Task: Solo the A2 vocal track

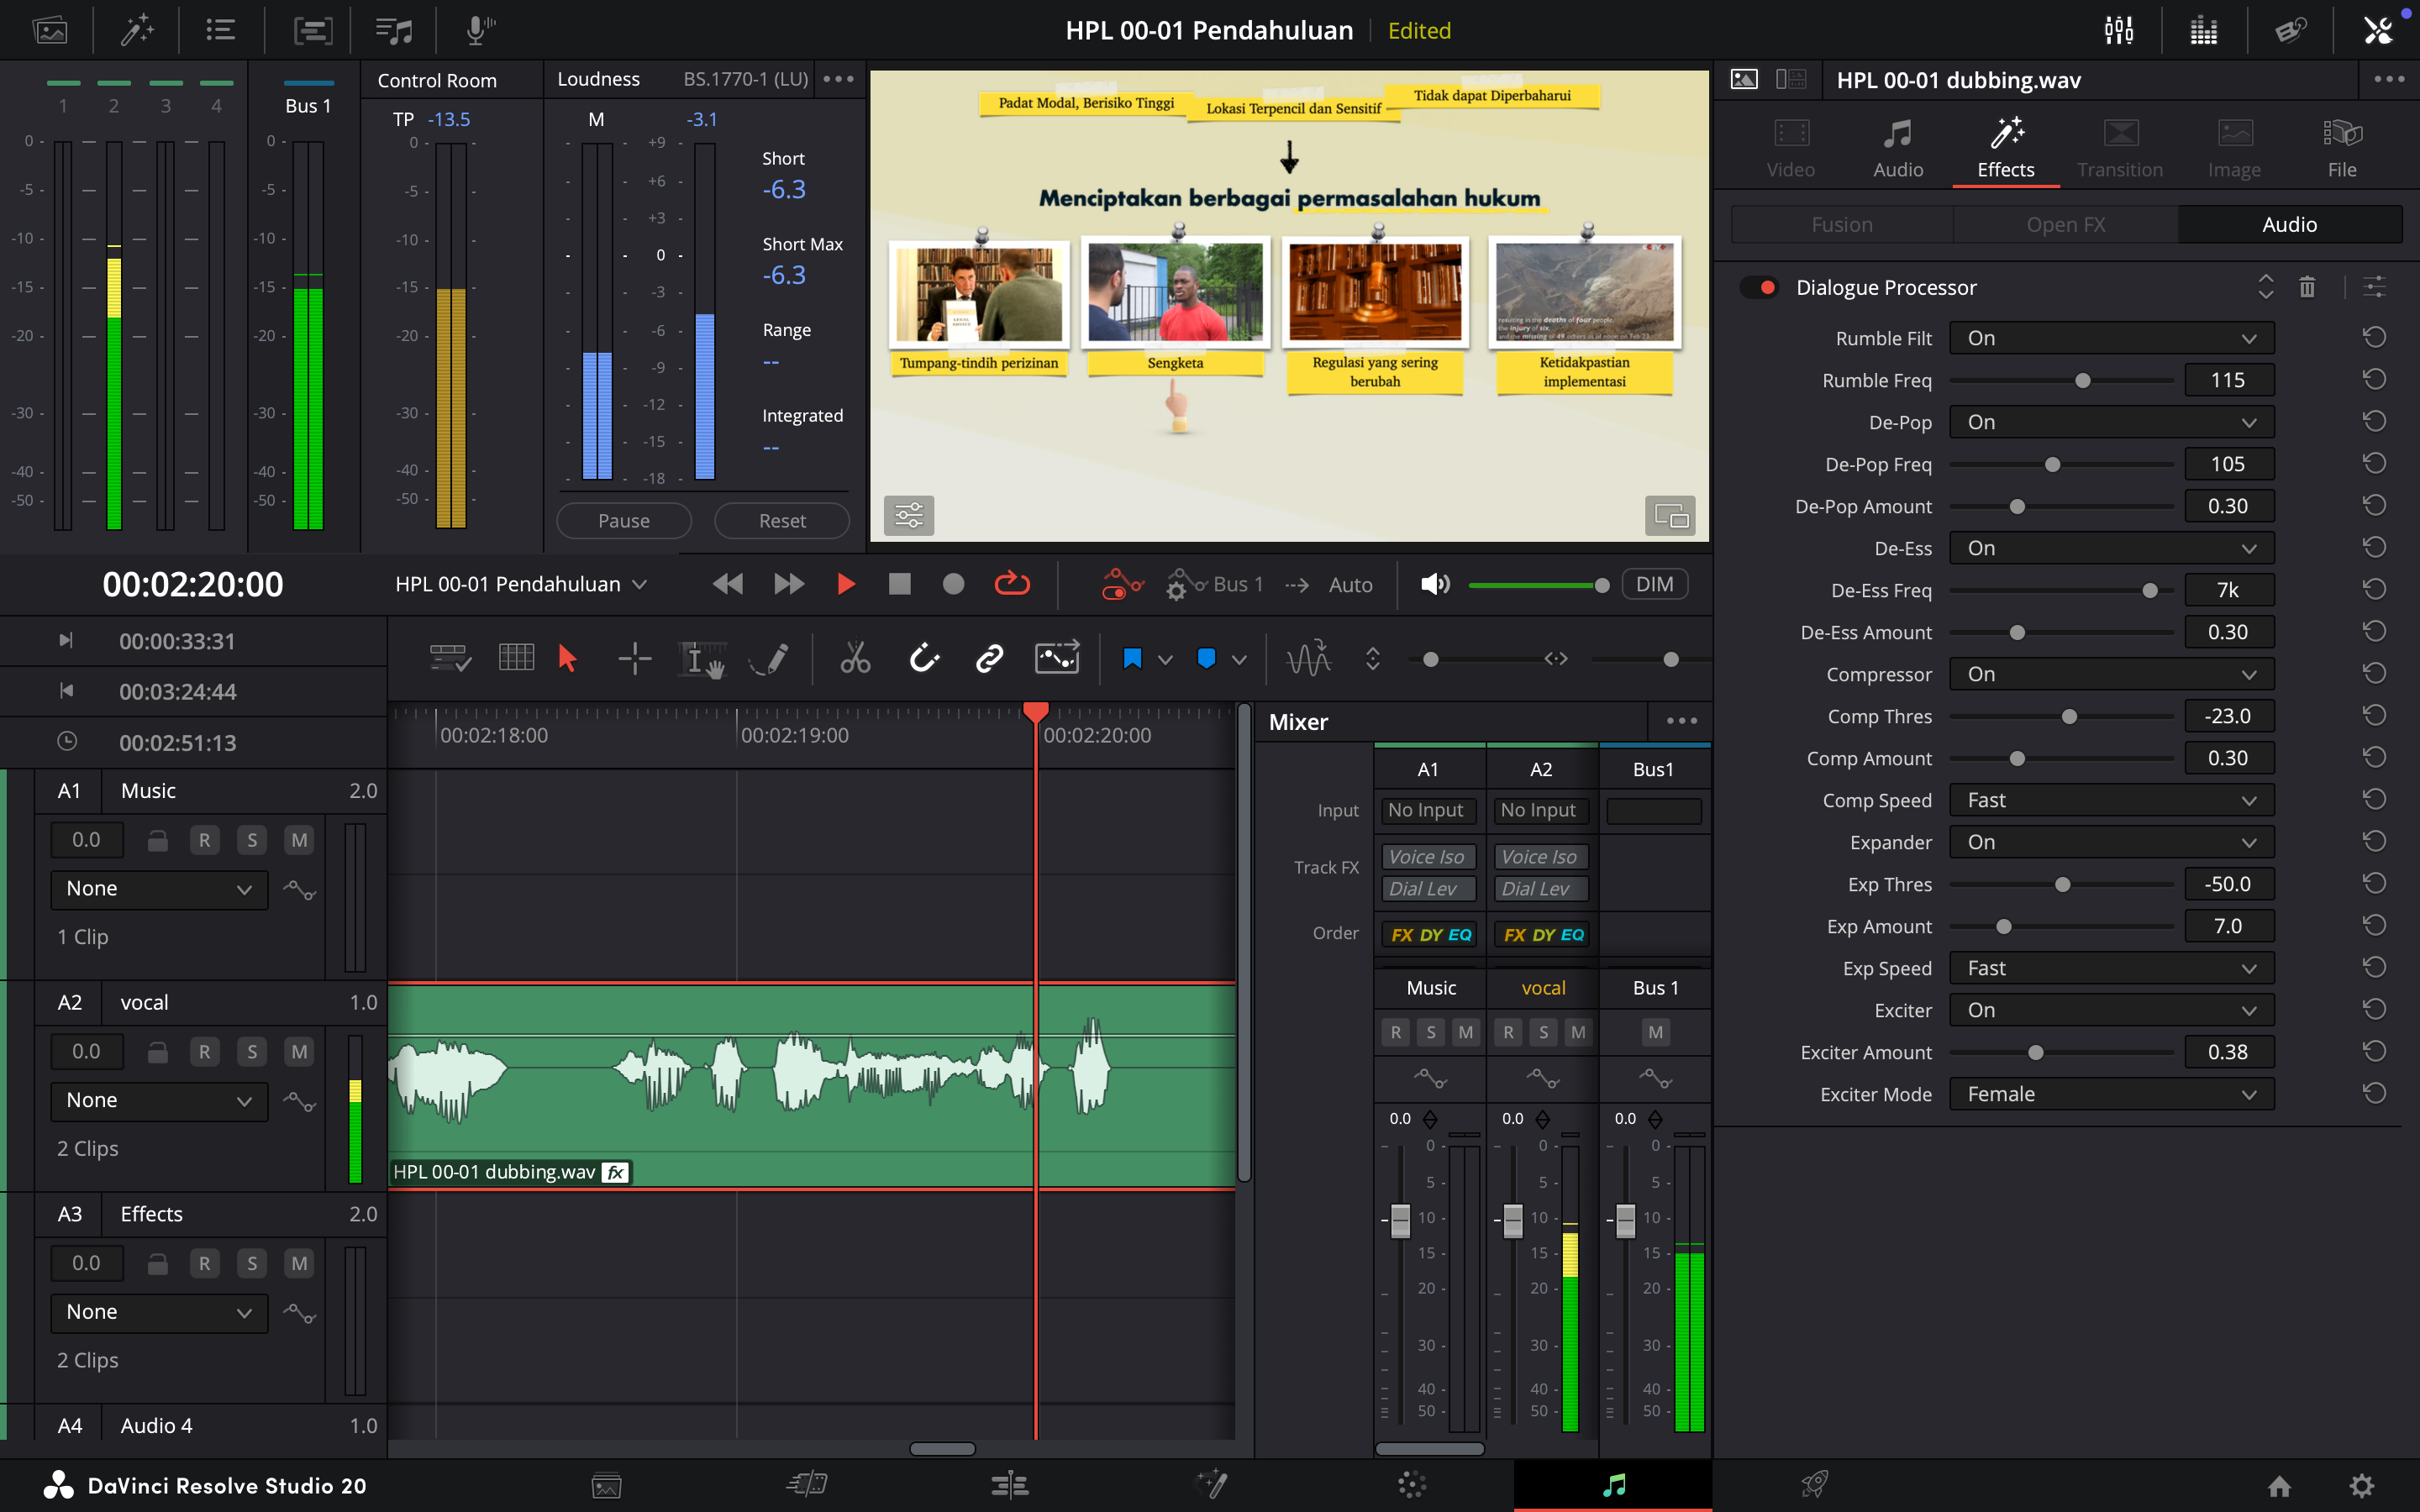Action: coord(252,1052)
